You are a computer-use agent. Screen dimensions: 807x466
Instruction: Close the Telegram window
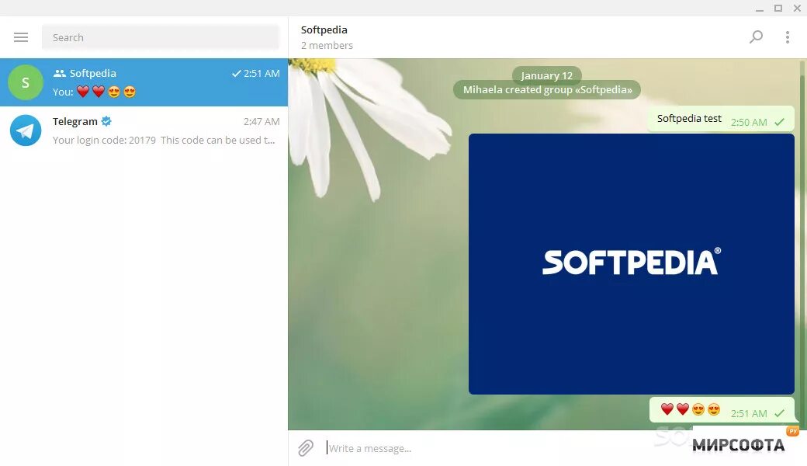click(x=797, y=9)
